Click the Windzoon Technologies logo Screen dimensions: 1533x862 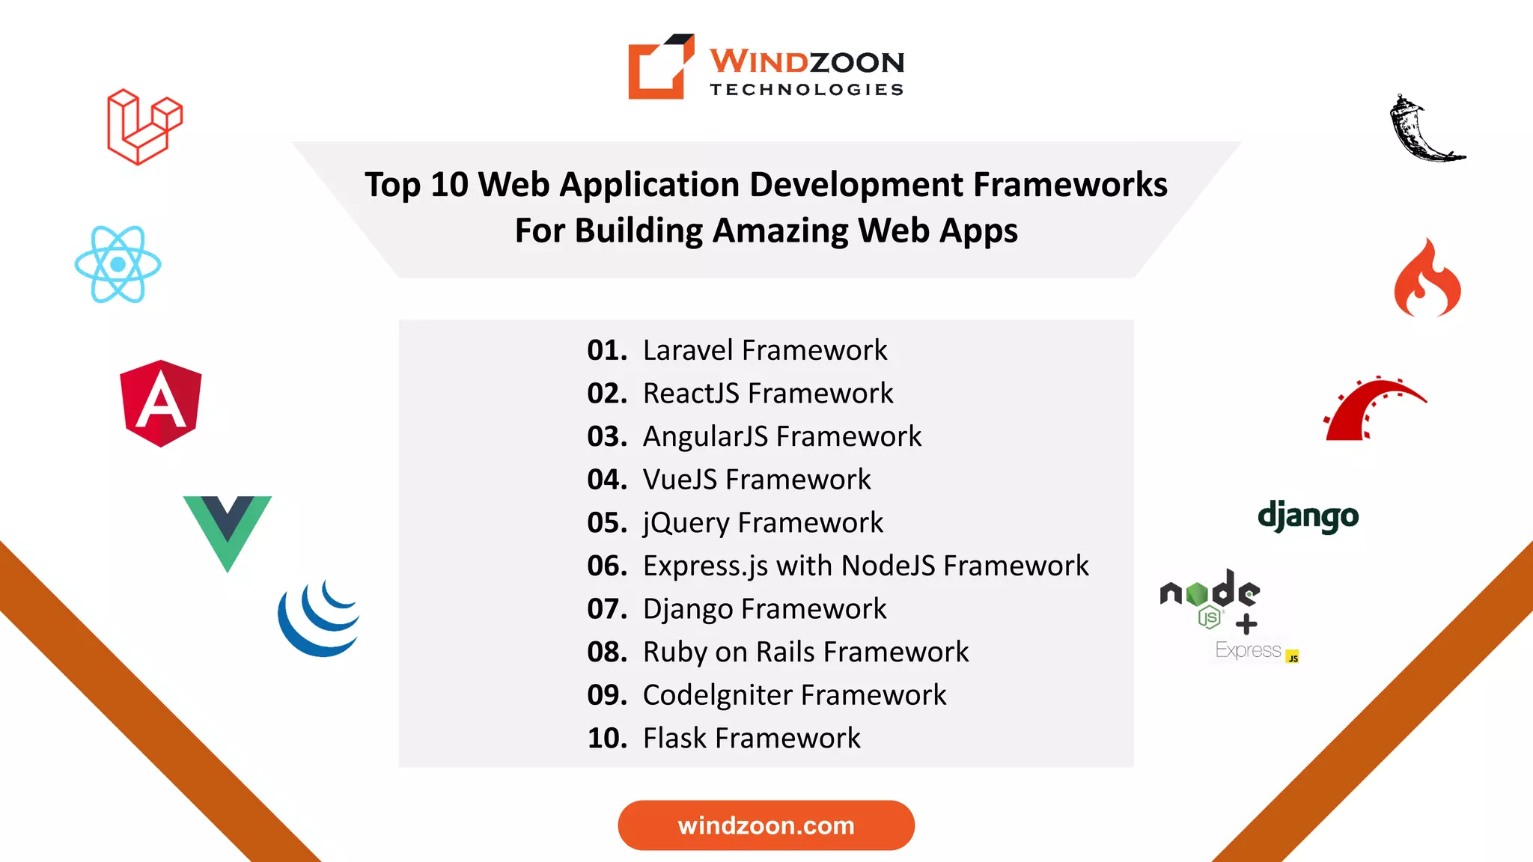click(766, 67)
